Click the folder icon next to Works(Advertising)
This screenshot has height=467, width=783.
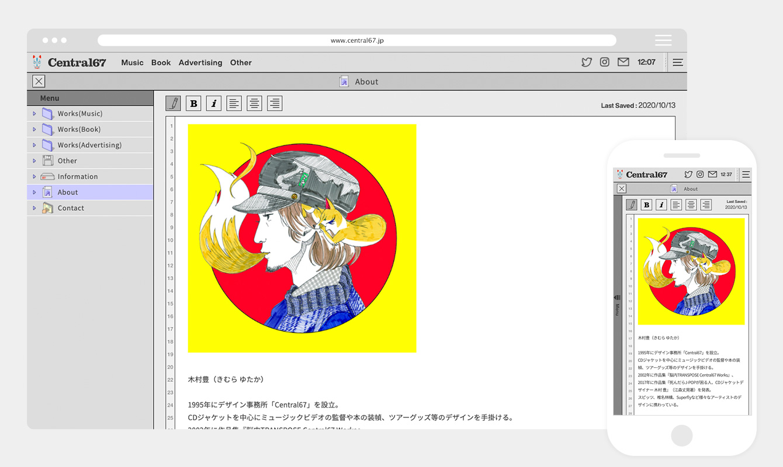pyautogui.click(x=47, y=145)
